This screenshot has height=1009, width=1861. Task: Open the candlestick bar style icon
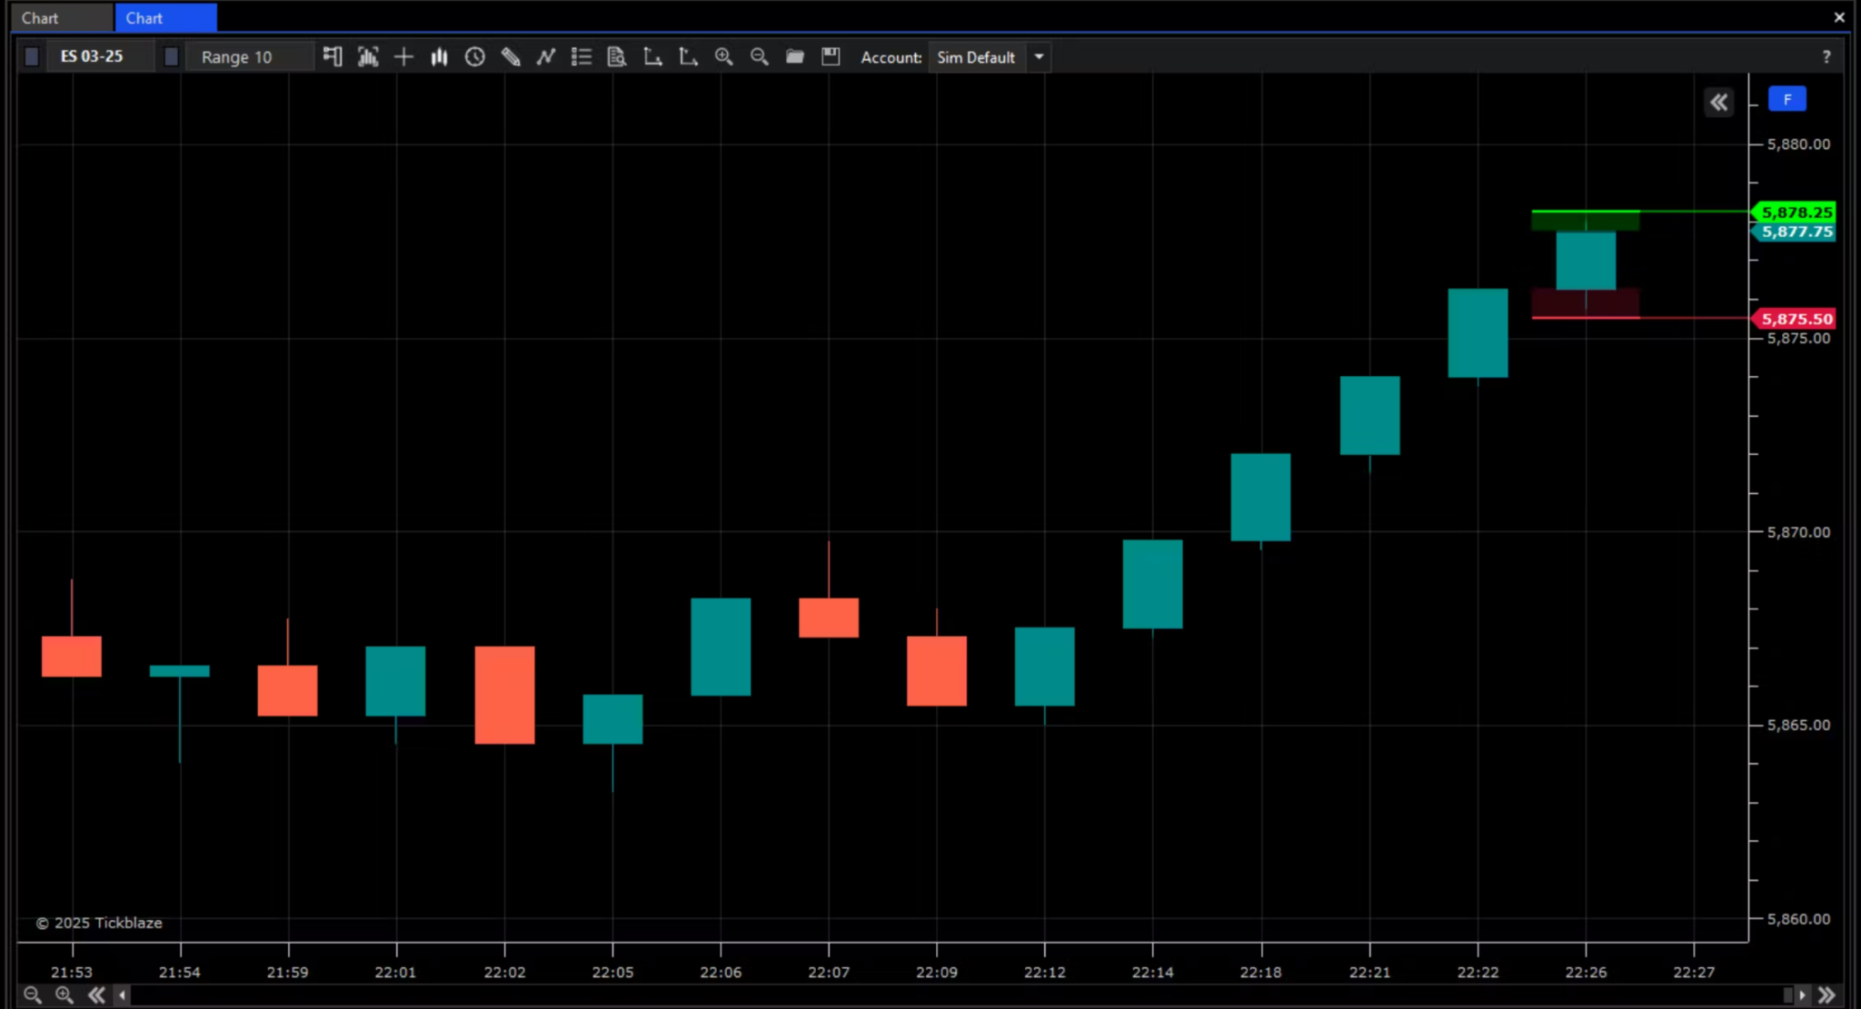click(x=439, y=57)
